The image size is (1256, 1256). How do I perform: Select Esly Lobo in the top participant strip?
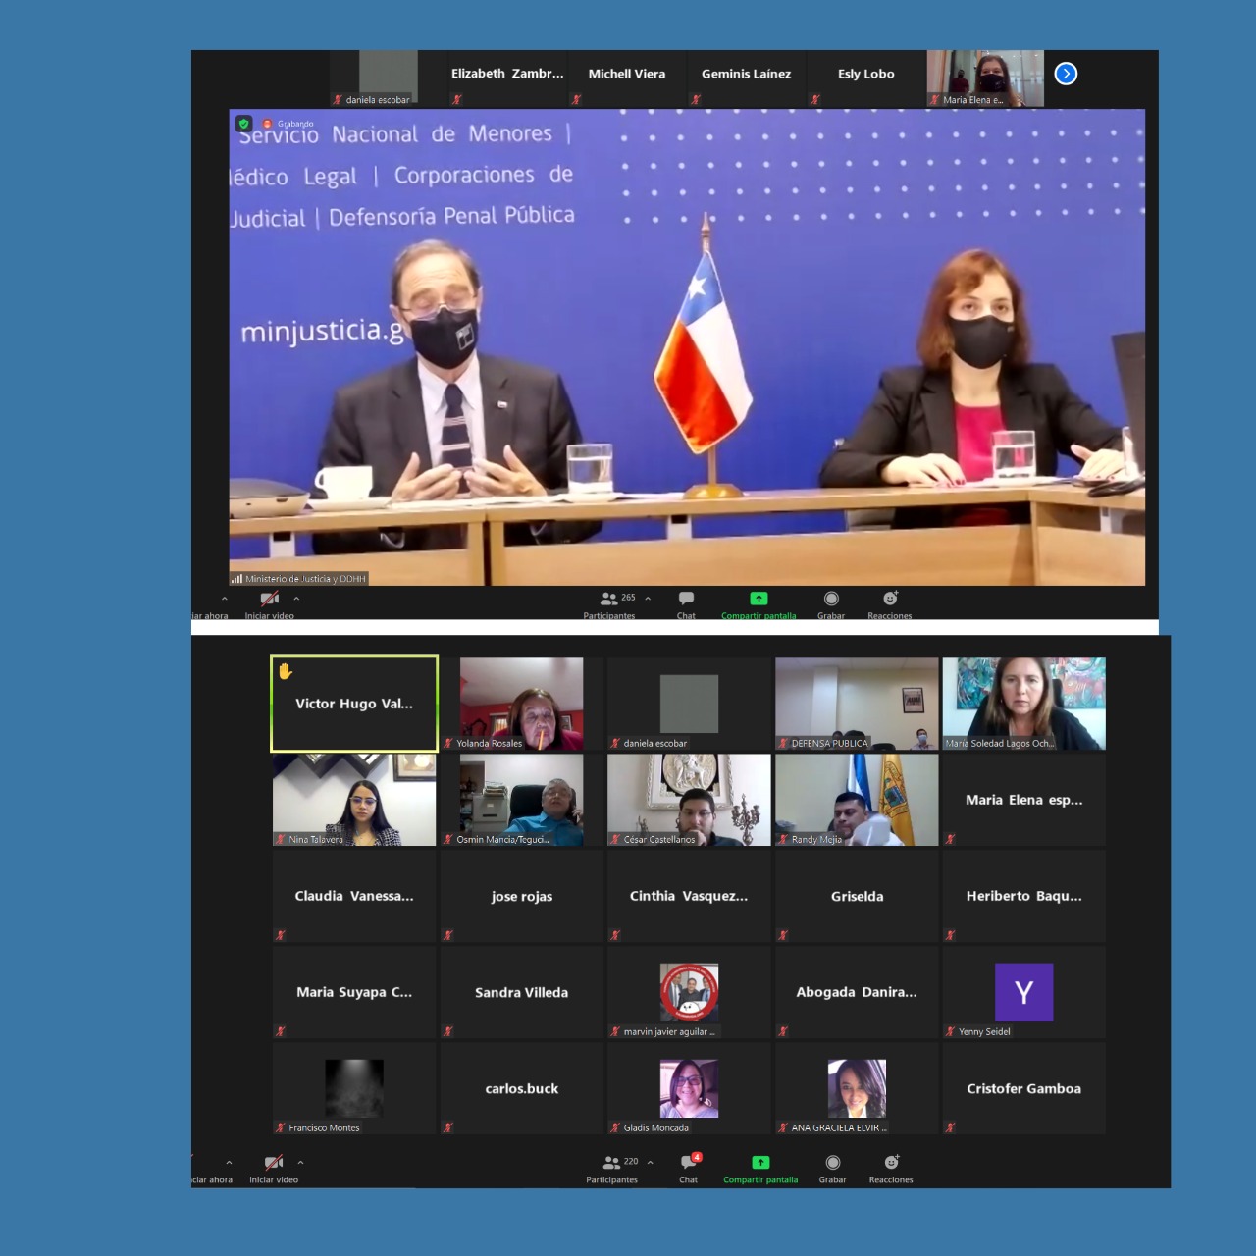865,75
